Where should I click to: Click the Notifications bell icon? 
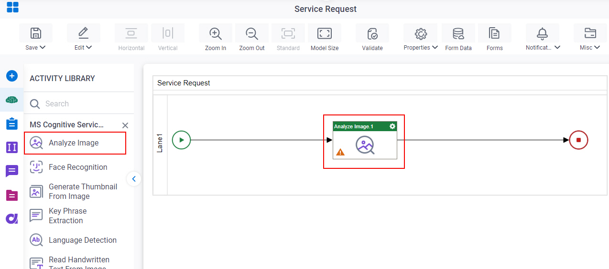click(542, 33)
